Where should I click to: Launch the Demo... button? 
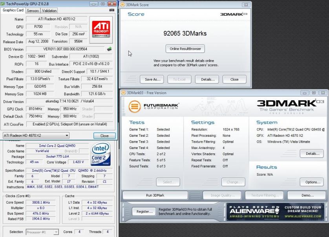pos(307,195)
